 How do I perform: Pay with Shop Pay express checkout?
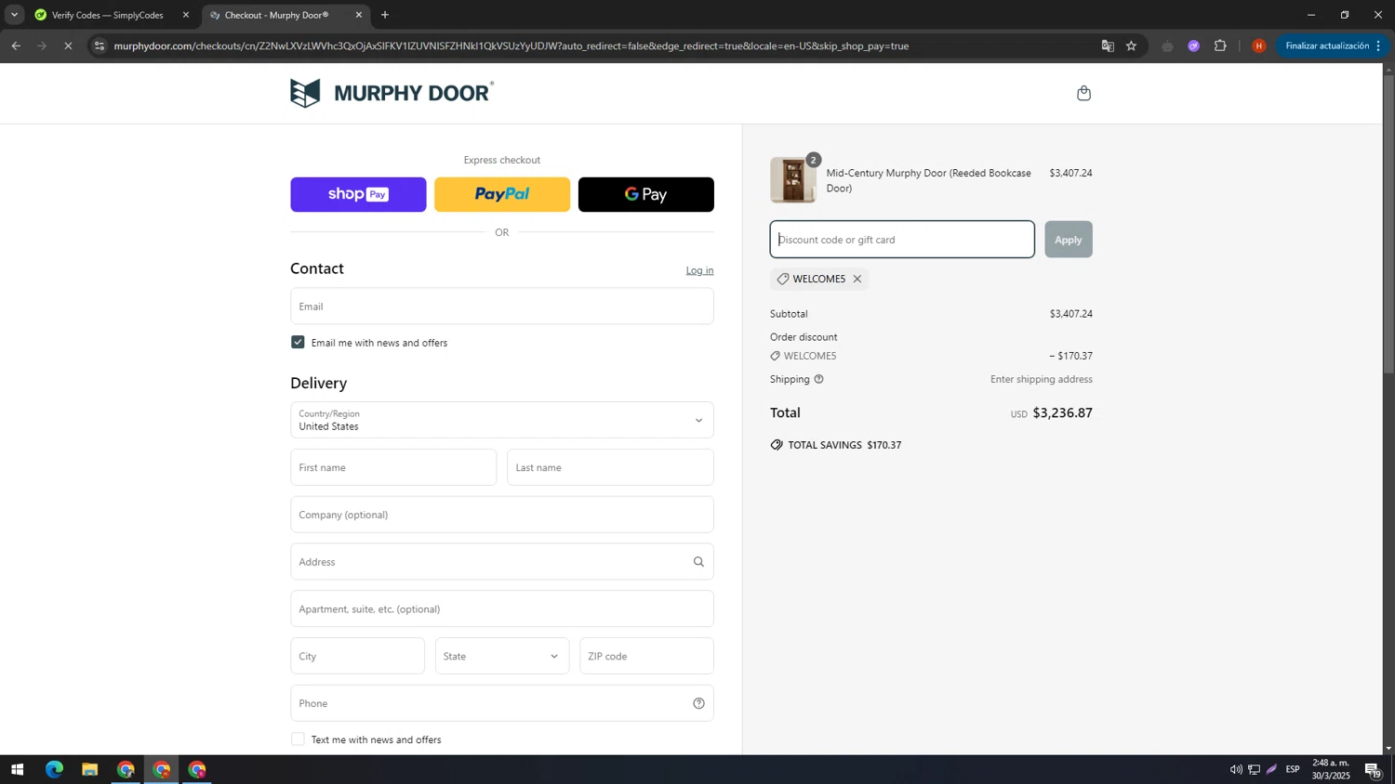pyautogui.click(x=358, y=194)
